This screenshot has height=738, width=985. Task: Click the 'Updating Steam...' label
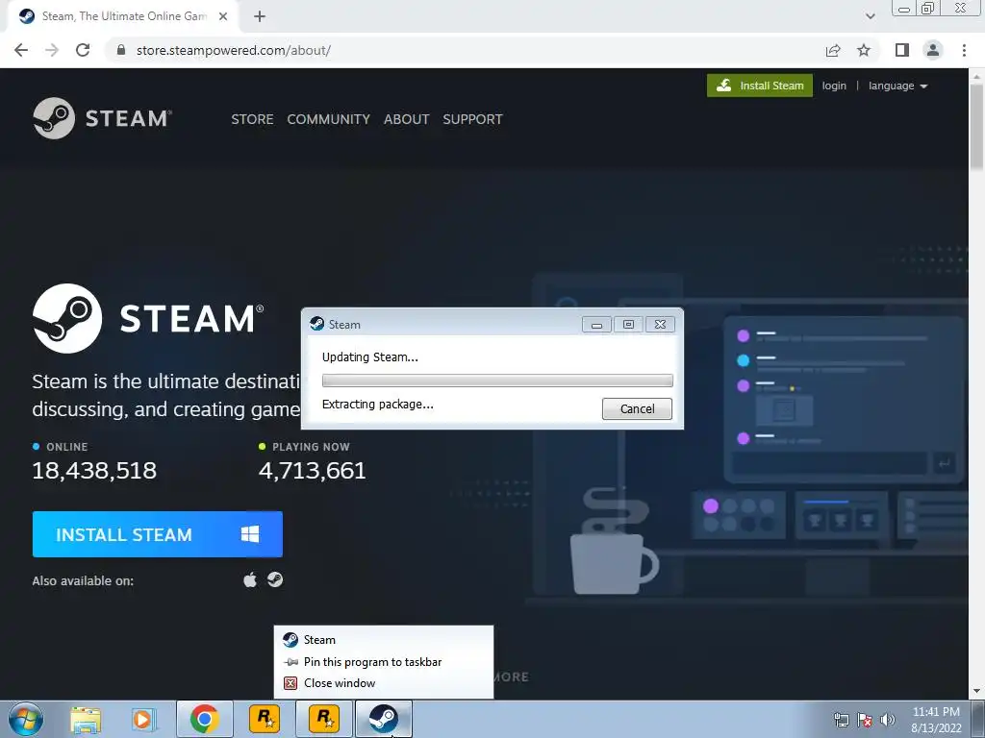(370, 357)
